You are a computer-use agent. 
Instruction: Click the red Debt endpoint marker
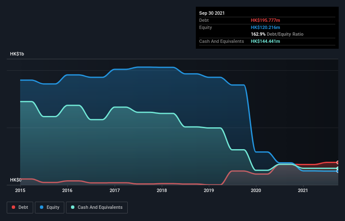338,163
